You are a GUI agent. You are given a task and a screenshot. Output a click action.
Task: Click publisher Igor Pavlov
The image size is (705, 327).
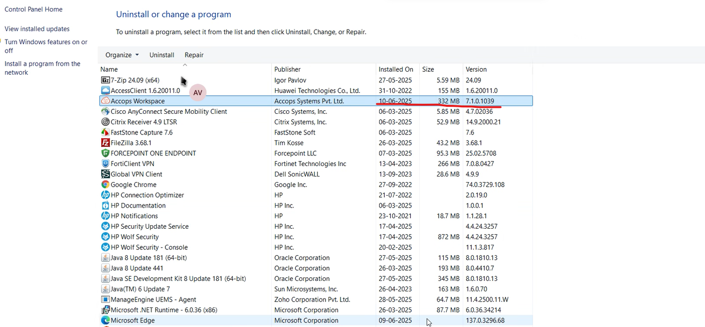290,80
